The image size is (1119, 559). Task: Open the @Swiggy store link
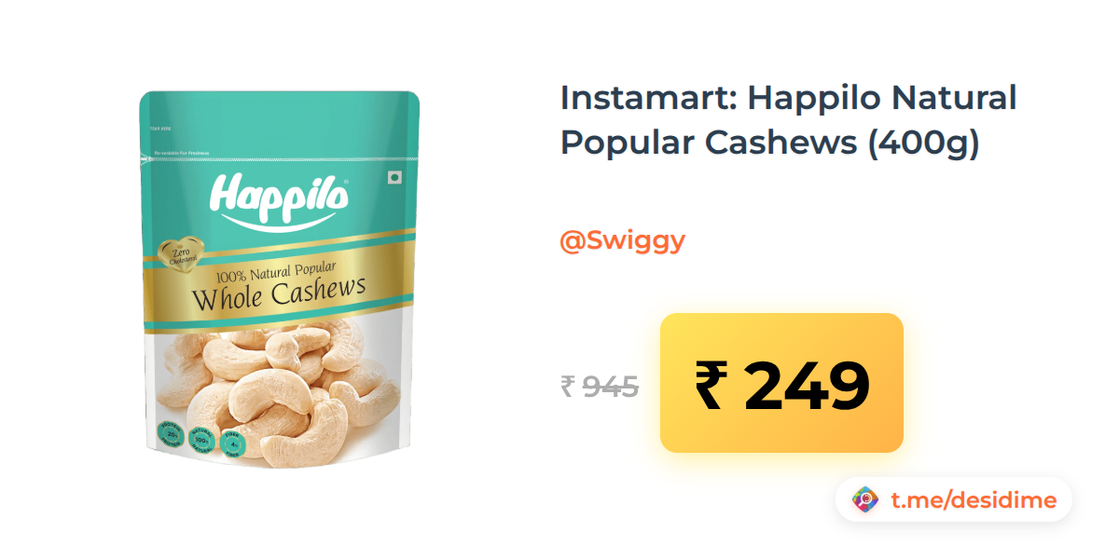pyautogui.click(x=622, y=240)
